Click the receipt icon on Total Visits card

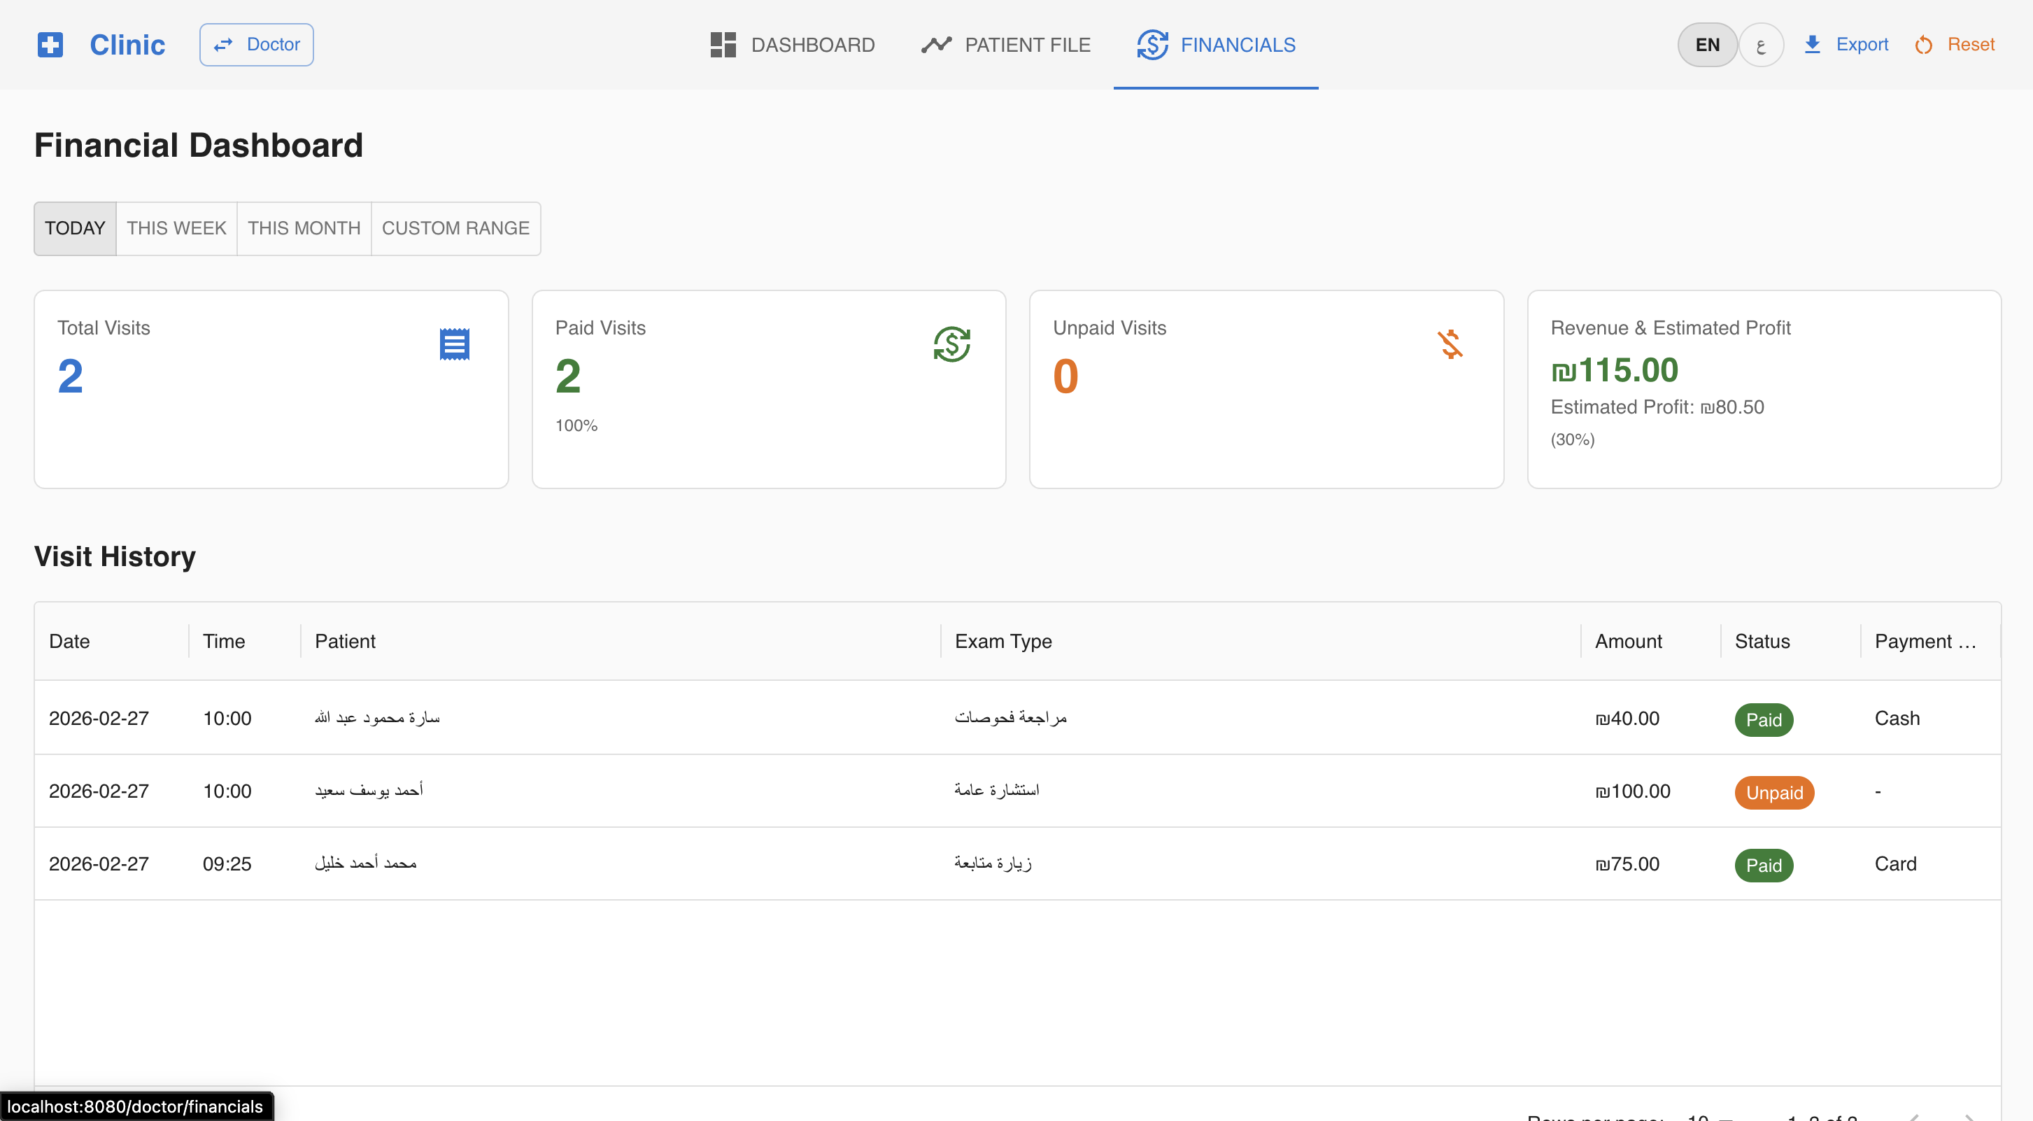(455, 344)
